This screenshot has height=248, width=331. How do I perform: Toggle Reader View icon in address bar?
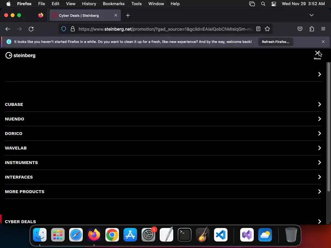(258, 29)
